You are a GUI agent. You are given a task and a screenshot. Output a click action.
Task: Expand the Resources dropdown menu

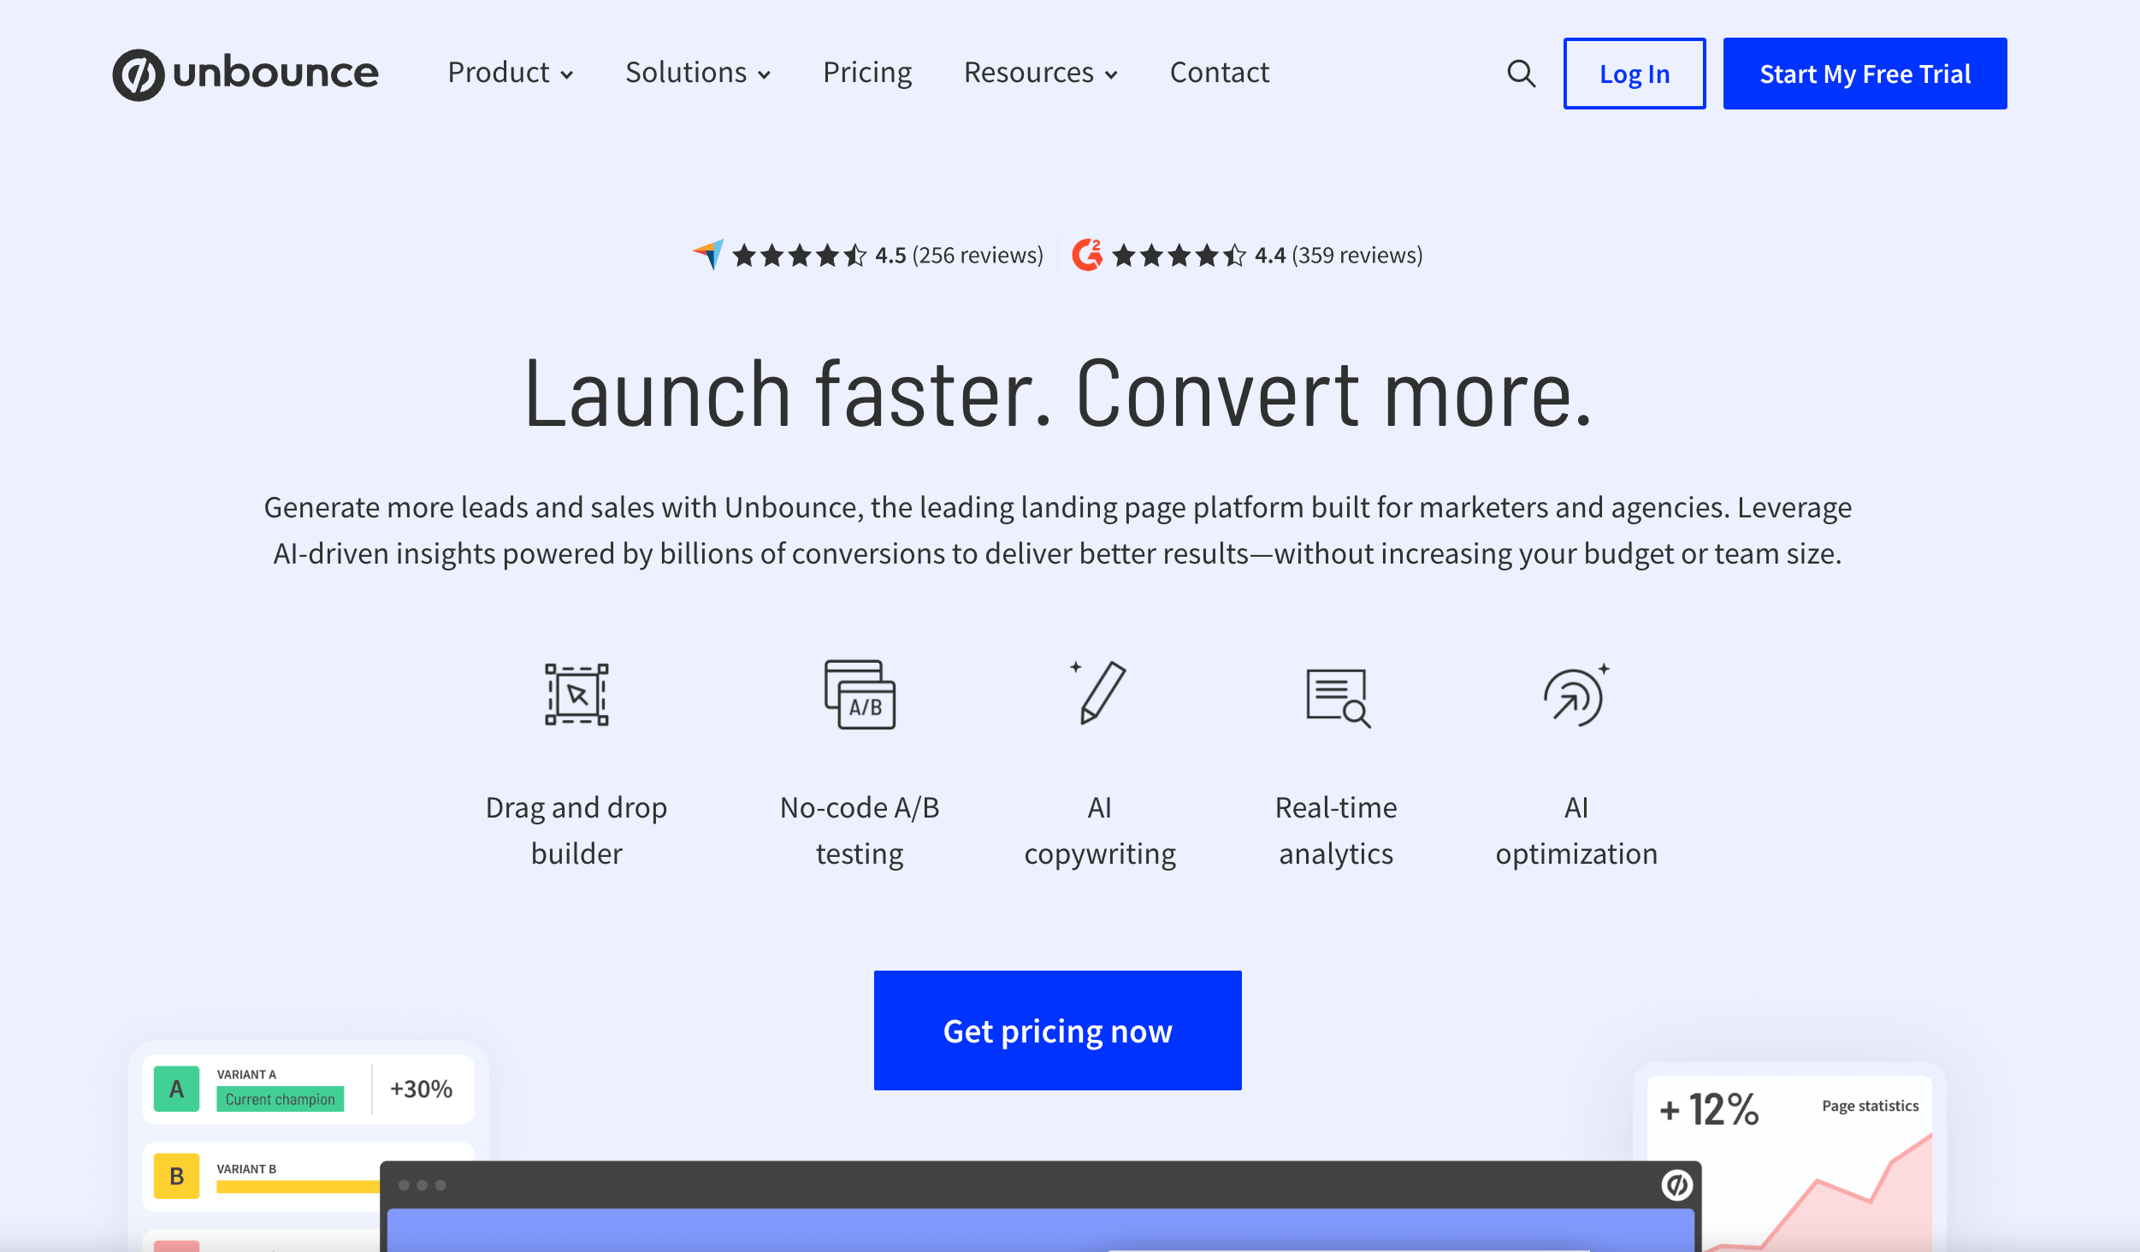pos(1038,72)
